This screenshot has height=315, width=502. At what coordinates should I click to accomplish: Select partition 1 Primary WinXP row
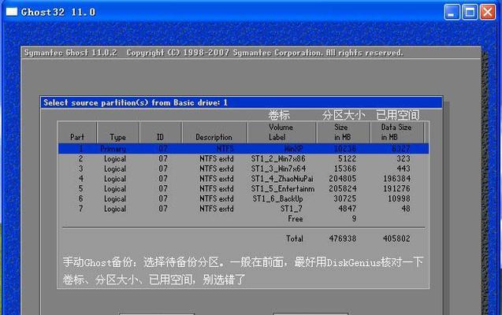244,149
